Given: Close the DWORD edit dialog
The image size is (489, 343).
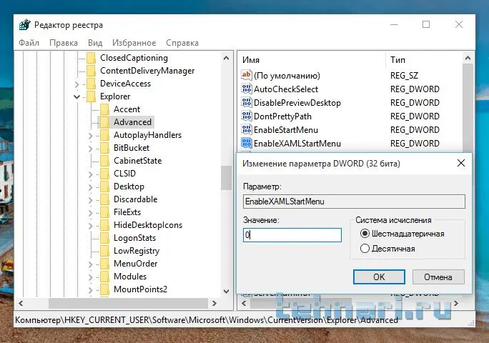Looking at the screenshot, I should click(461, 163).
